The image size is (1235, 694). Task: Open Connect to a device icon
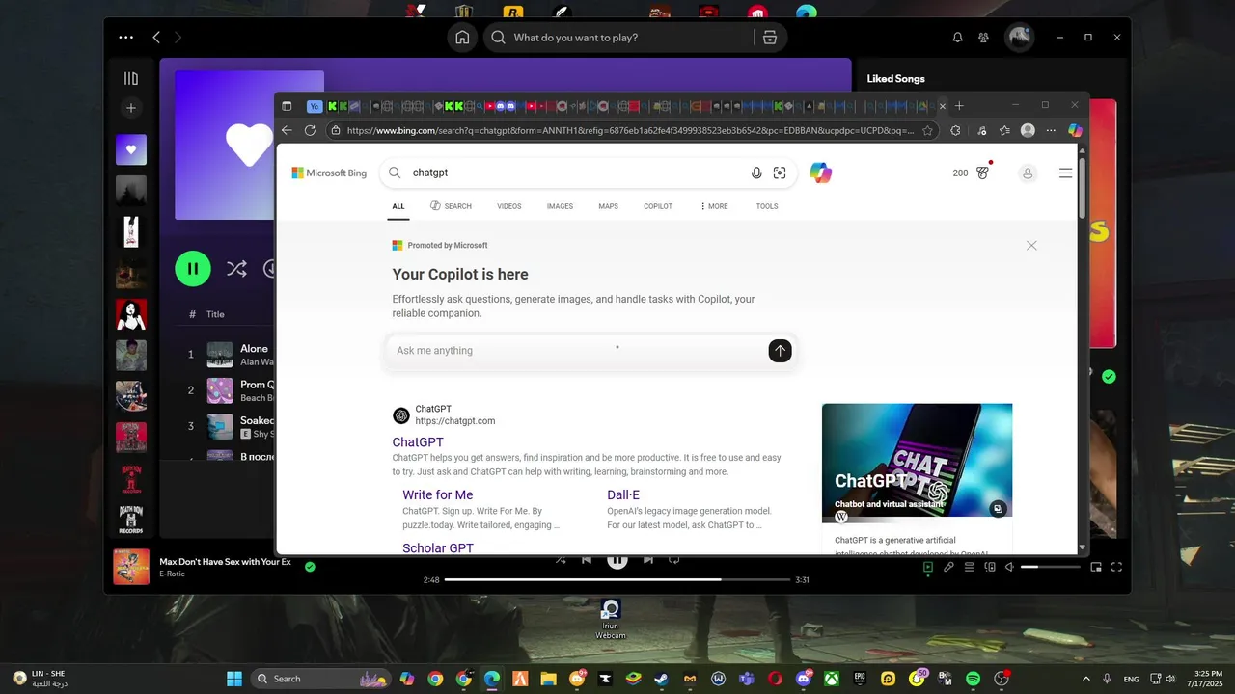[x=990, y=568]
